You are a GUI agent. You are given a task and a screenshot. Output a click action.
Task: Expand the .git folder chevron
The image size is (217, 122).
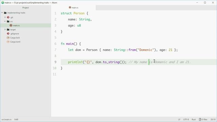click(5, 17)
